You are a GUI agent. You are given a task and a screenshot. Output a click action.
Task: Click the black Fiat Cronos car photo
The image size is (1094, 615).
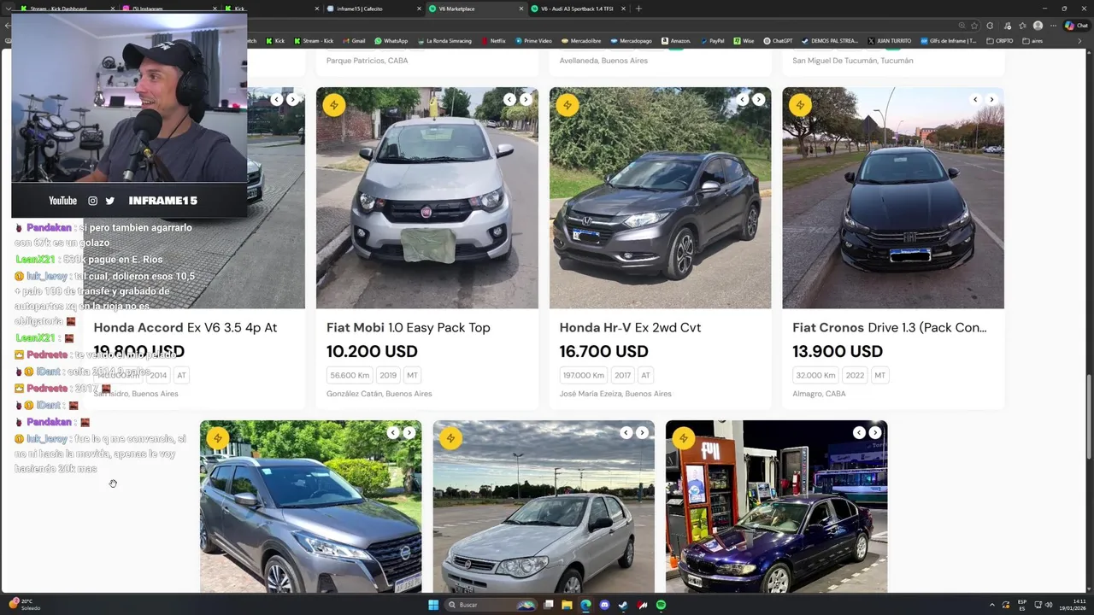893,197
